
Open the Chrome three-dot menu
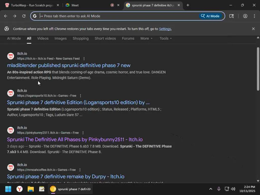click(254, 16)
